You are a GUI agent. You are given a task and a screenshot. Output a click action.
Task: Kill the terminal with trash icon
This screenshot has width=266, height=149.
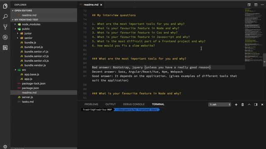pos(243,105)
